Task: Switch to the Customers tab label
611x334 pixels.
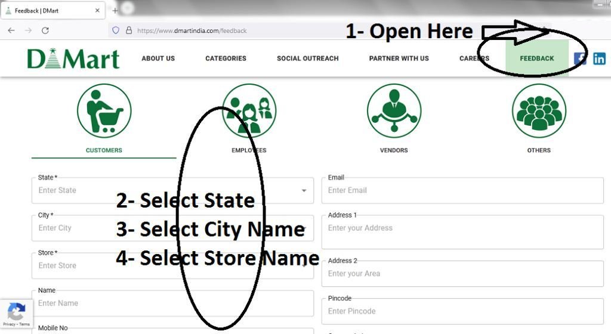Action: pyautogui.click(x=104, y=150)
